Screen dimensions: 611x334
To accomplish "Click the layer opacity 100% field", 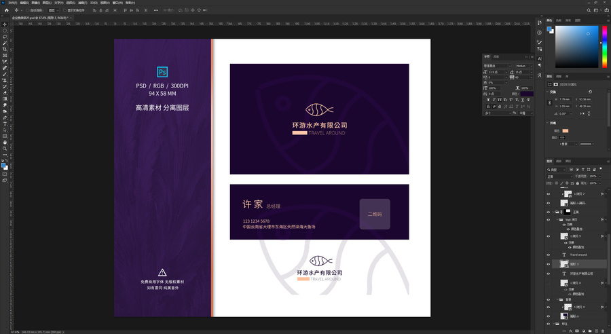I will tap(593, 176).
